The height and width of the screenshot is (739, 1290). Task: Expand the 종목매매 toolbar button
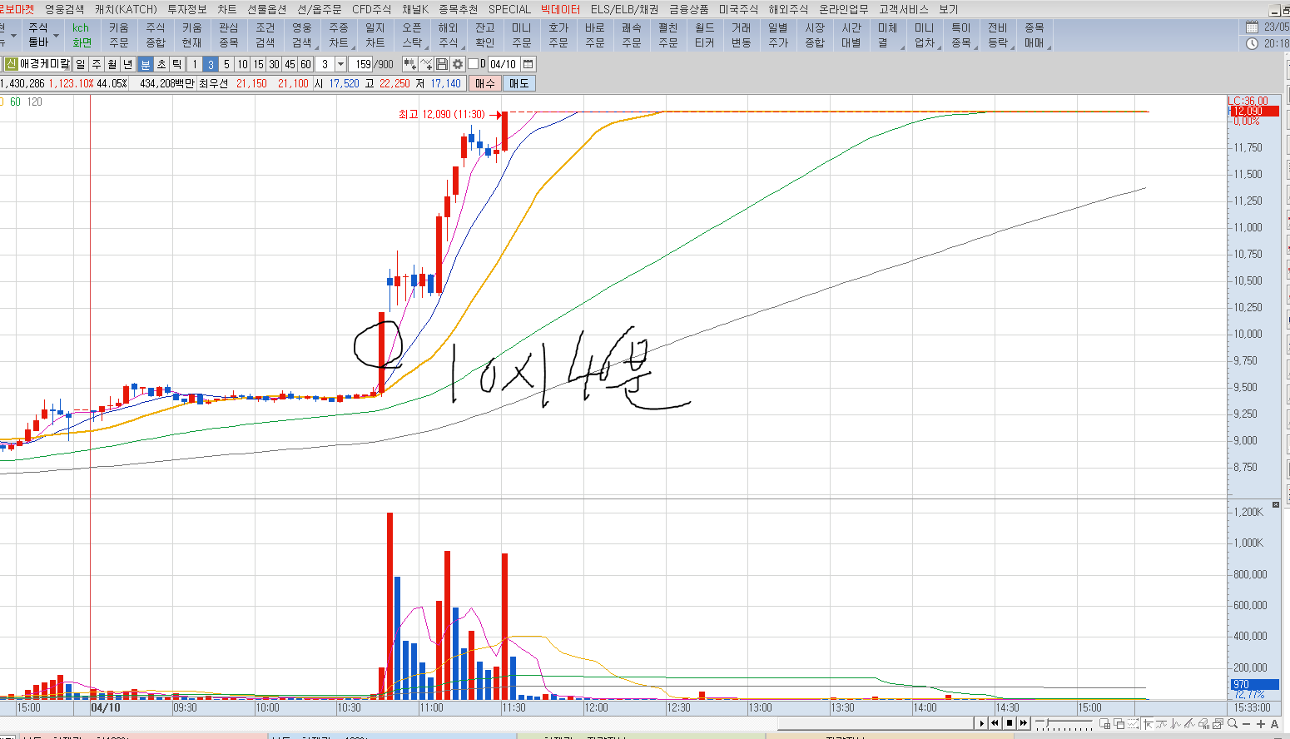[x=1034, y=35]
